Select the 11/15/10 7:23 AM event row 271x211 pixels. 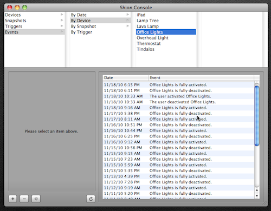tap(178, 159)
